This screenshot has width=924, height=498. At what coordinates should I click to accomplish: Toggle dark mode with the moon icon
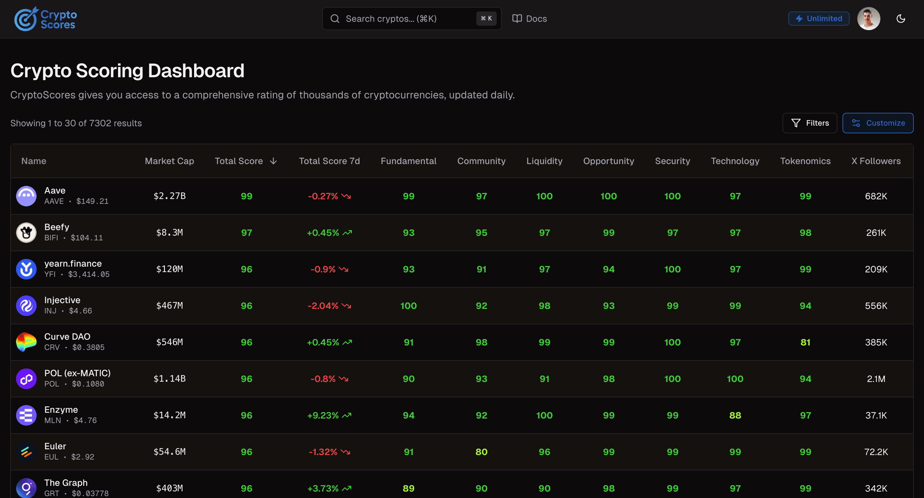(x=901, y=19)
